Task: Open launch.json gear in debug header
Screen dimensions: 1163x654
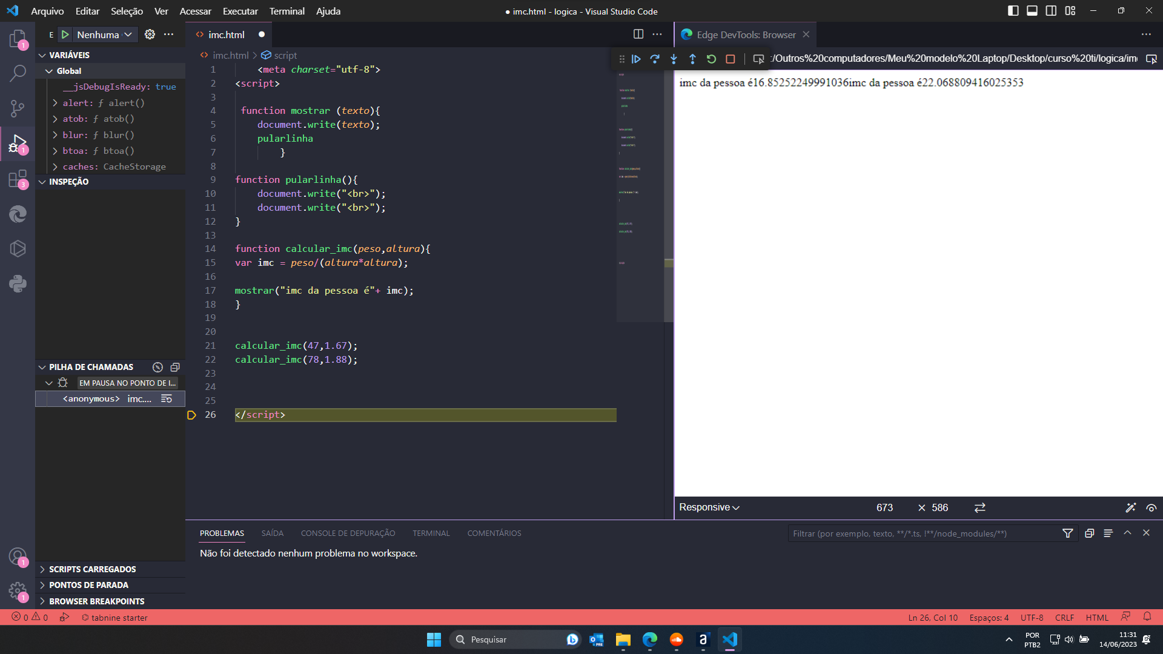Action: point(150,35)
